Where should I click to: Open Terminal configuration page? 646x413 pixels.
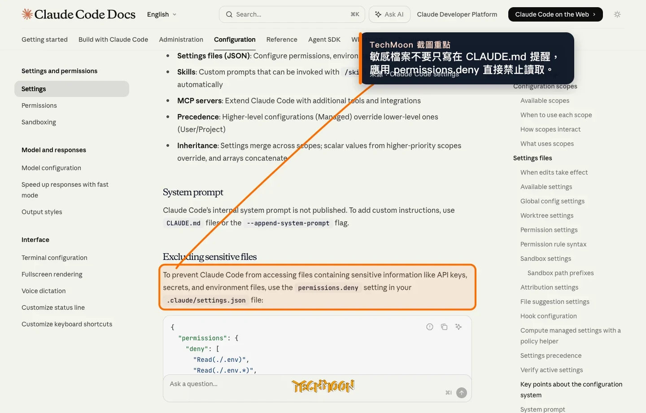tap(54, 258)
